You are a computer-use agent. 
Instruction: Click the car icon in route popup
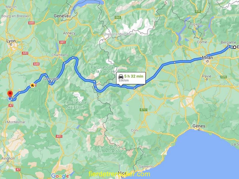pos(121,77)
